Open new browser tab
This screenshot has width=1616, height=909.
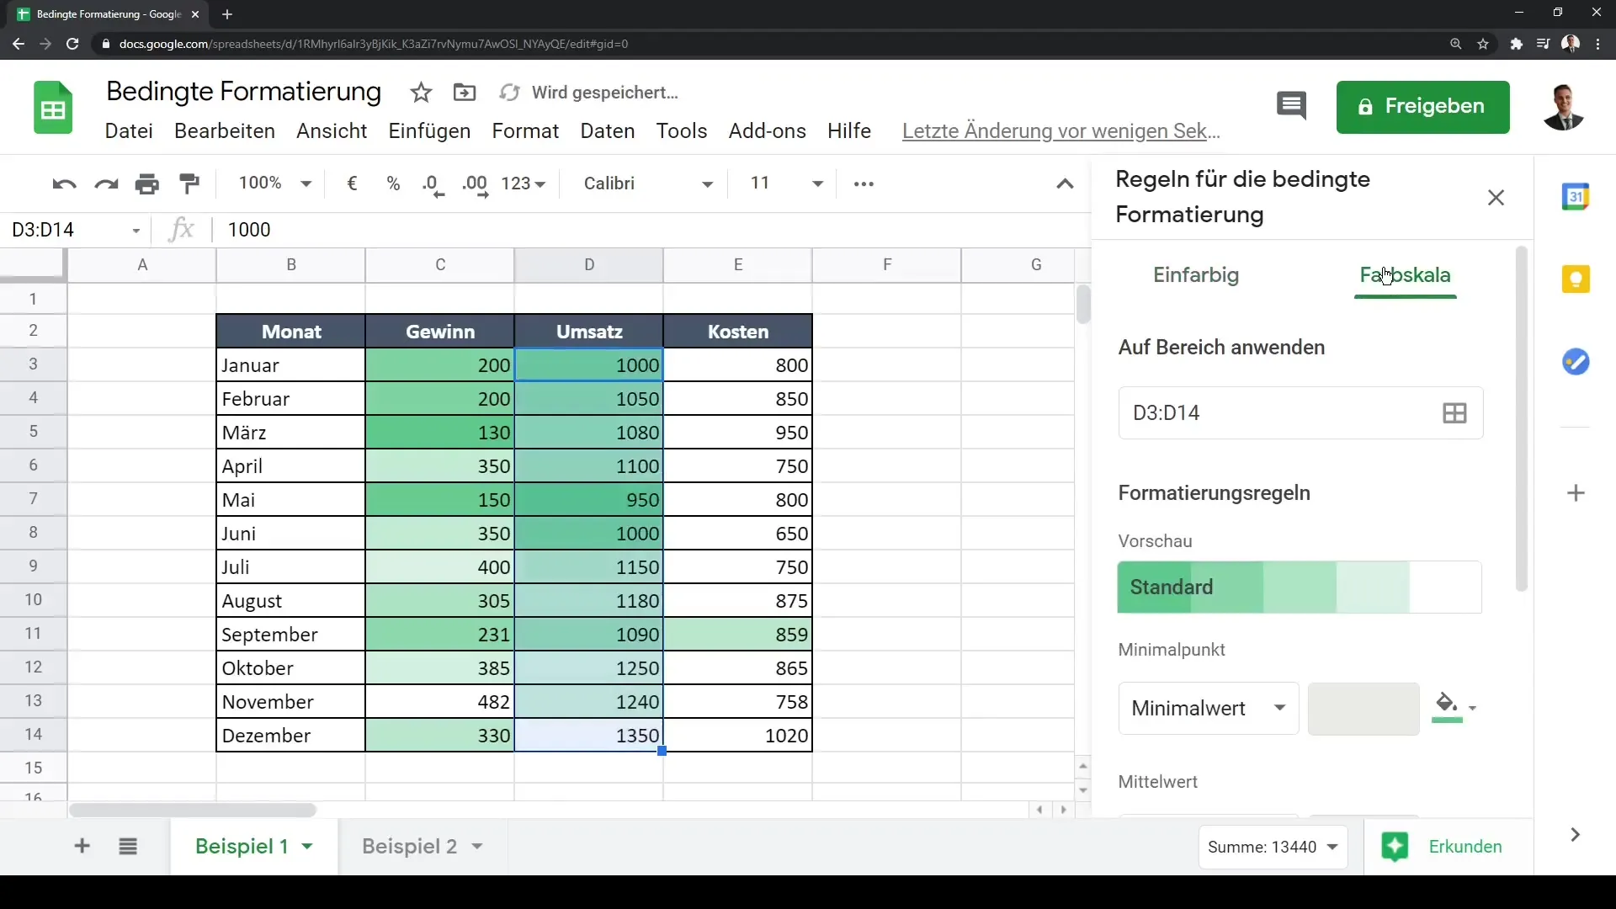point(227,14)
